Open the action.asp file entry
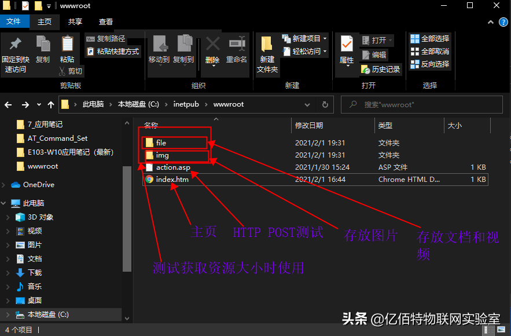511x336 pixels. click(173, 167)
